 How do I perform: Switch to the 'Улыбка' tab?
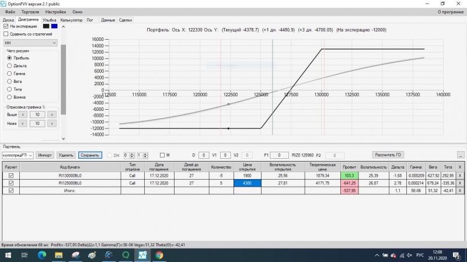click(x=49, y=20)
